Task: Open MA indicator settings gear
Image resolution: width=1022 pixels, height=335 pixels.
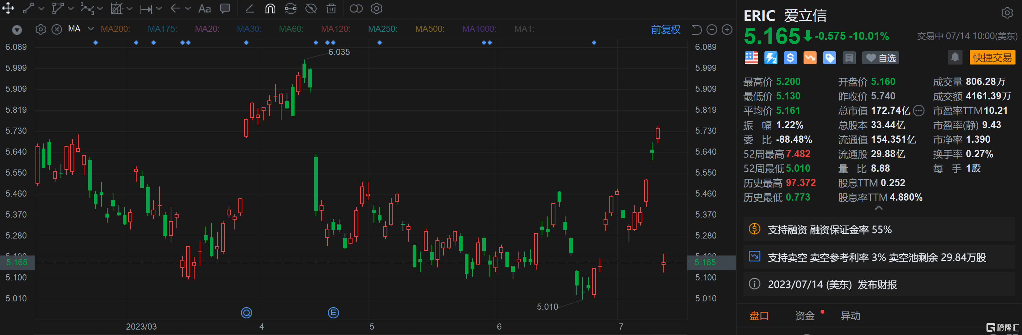Action: (41, 29)
